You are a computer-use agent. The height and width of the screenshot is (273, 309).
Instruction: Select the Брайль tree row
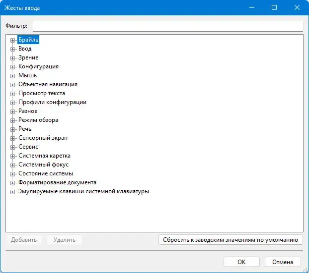point(28,40)
